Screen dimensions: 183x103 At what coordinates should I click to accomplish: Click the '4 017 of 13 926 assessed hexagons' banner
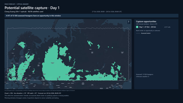(x=91, y=16)
